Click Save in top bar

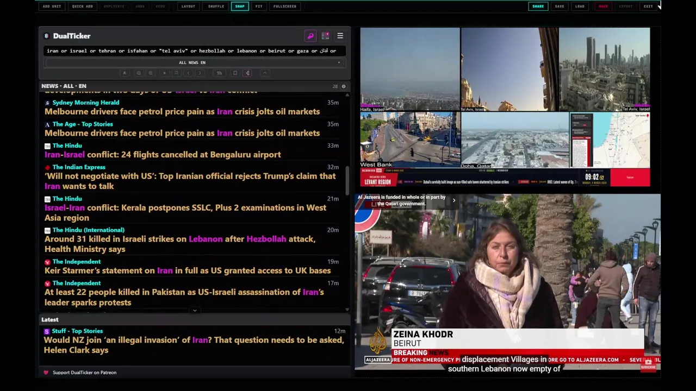point(560,7)
